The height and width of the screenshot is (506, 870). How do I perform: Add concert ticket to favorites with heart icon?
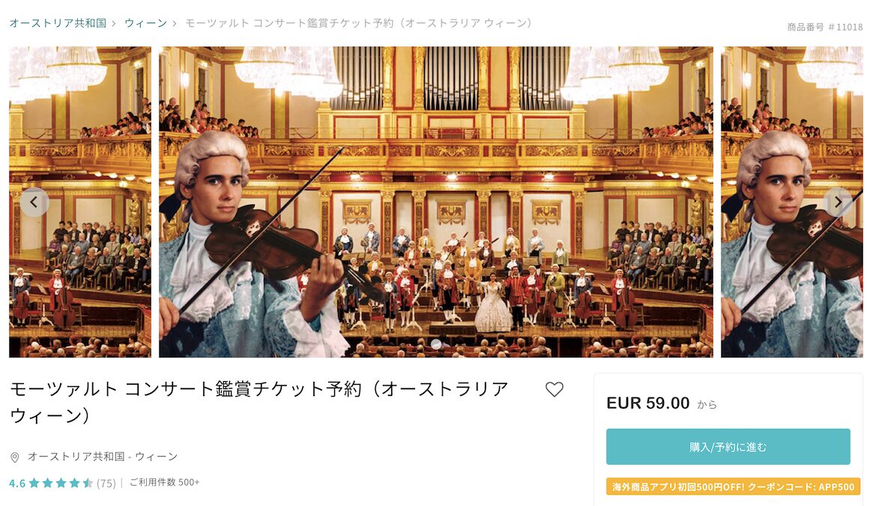554,389
